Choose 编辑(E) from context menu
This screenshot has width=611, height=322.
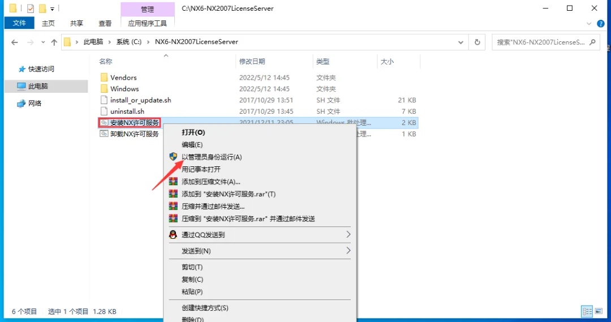click(192, 145)
